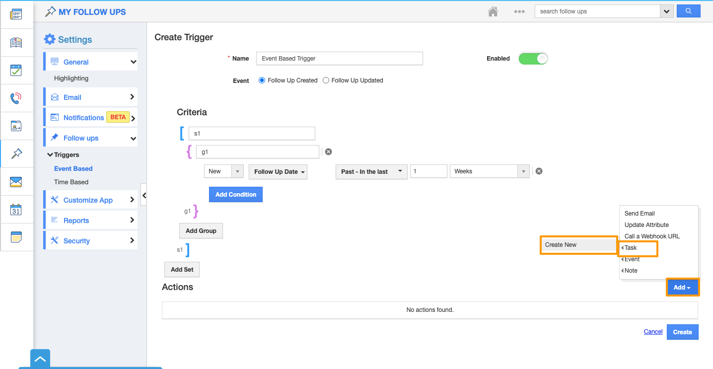Open the three-dots more menu in header
The width and height of the screenshot is (713, 369).
coord(519,11)
